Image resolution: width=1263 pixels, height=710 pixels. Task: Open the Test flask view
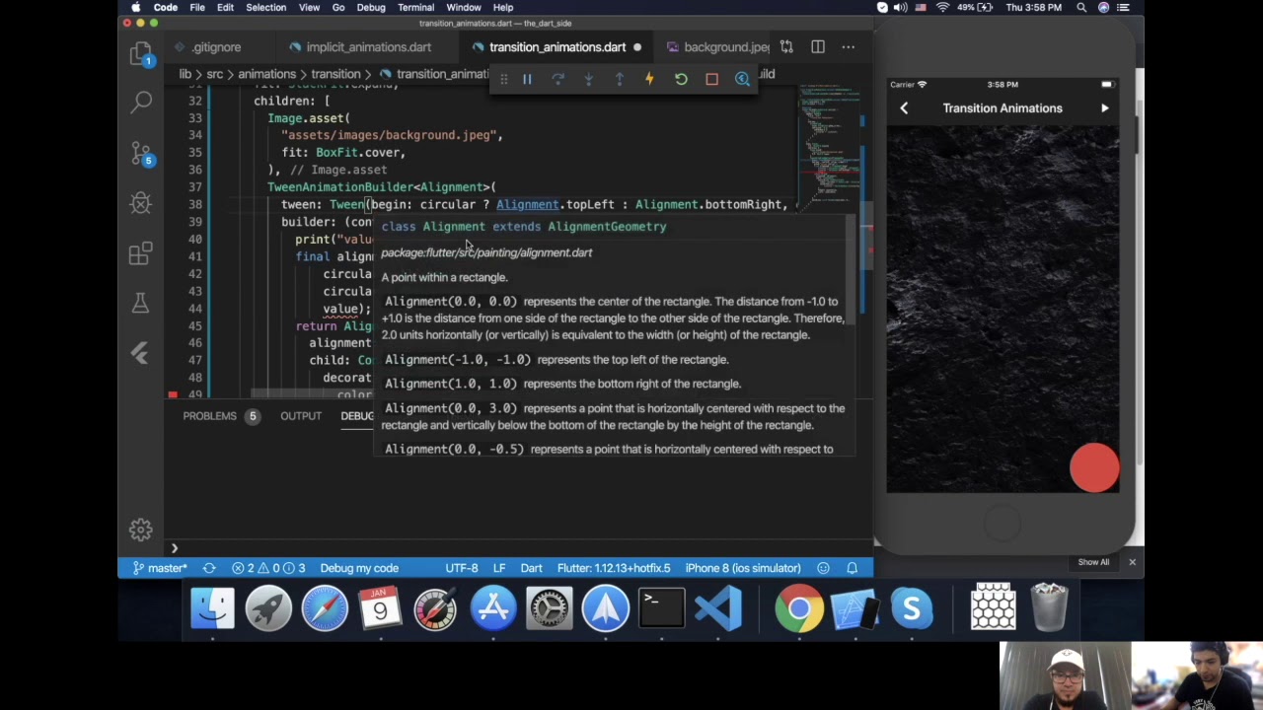141,304
